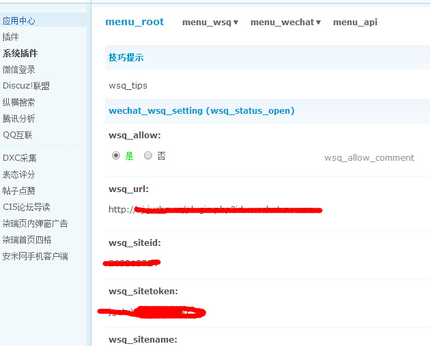This screenshot has height=346, width=430.
Task: Click the wsq_siteid: label
Action: (134, 242)
